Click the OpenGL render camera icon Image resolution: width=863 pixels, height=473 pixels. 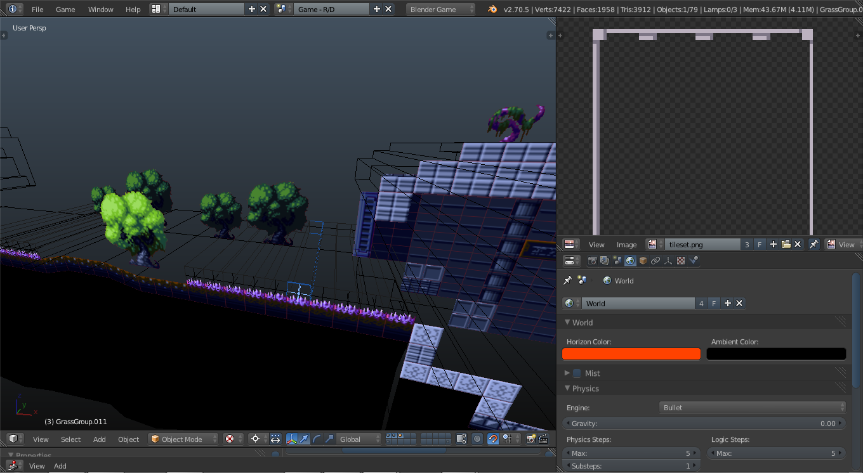pyautogui.click(x=530, y=439)
